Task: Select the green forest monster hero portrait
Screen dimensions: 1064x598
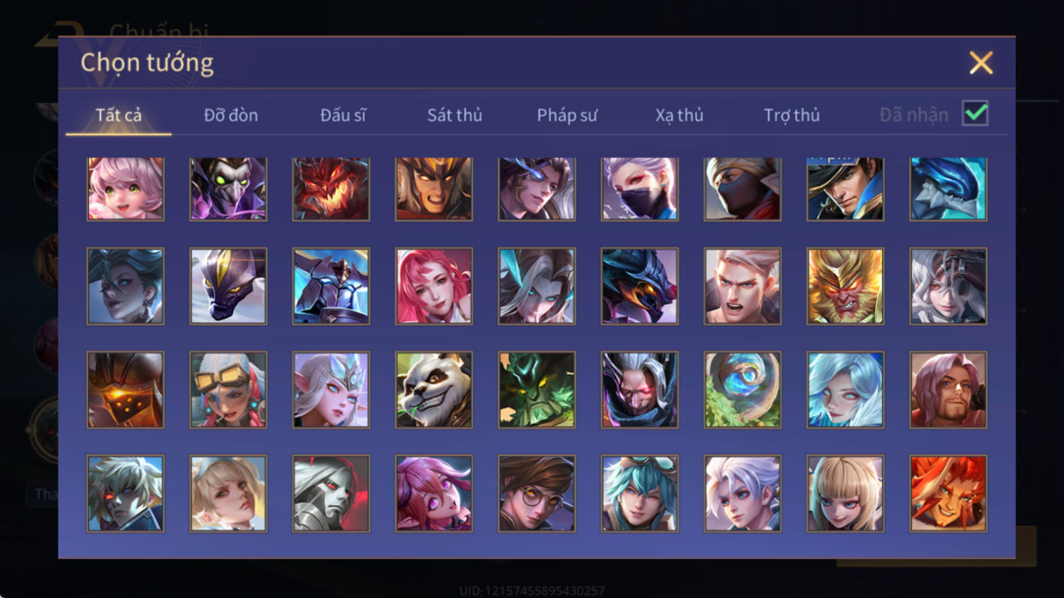Action: tap(537, 390)
